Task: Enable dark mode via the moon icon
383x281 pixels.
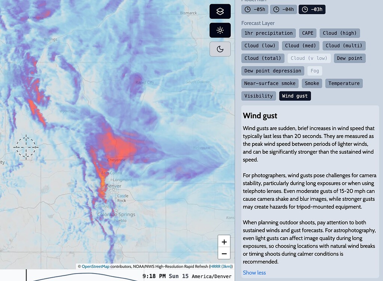Action: tap(220, 49)
